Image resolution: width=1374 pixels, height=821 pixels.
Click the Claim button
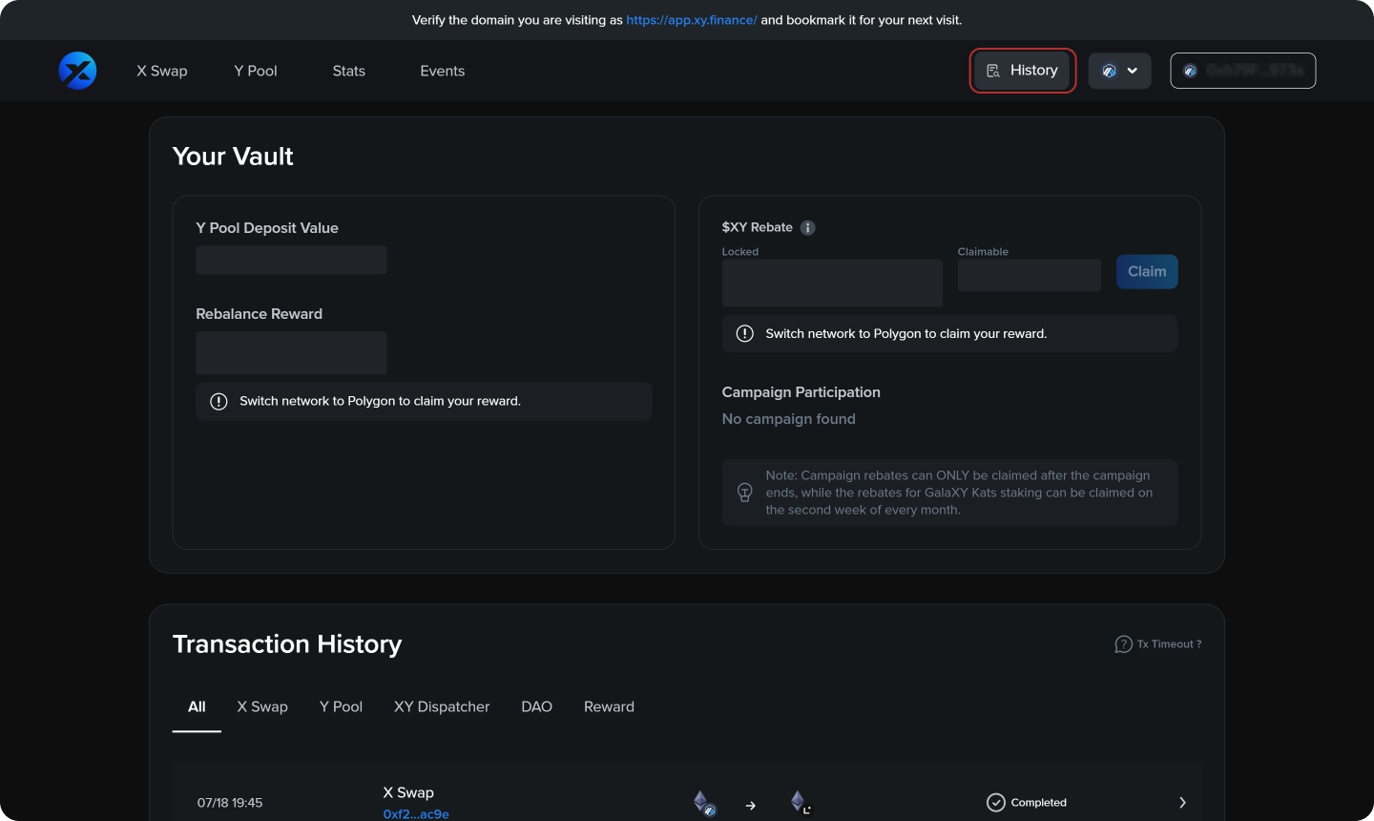tap(1147, 271)
